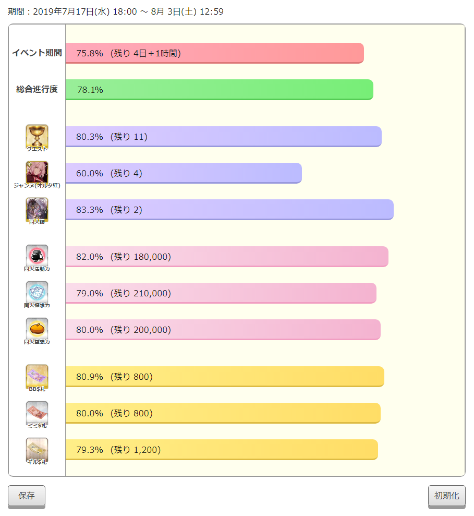474x516 pixels.
Task: Click the ミミ$札 red bill icon
Action: 37,413
